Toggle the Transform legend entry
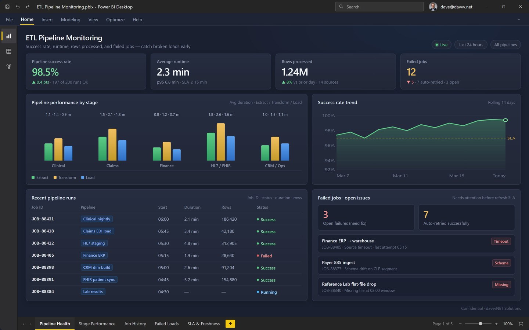The height and width of the screenshot is (330, 529). 65,177
